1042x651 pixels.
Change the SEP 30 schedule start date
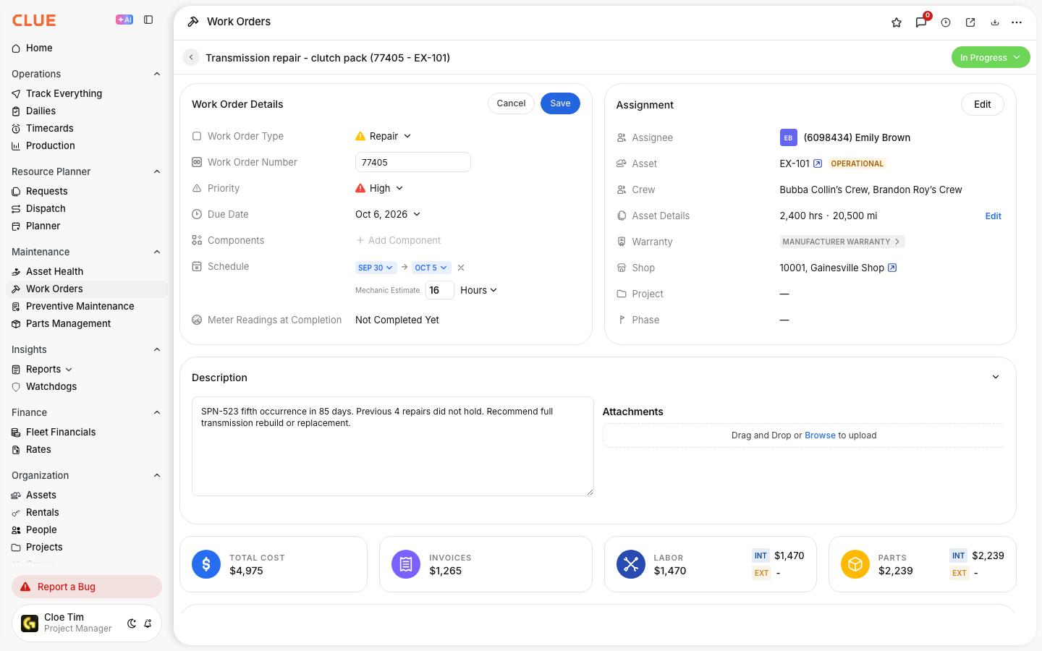(x=375, y=268)
